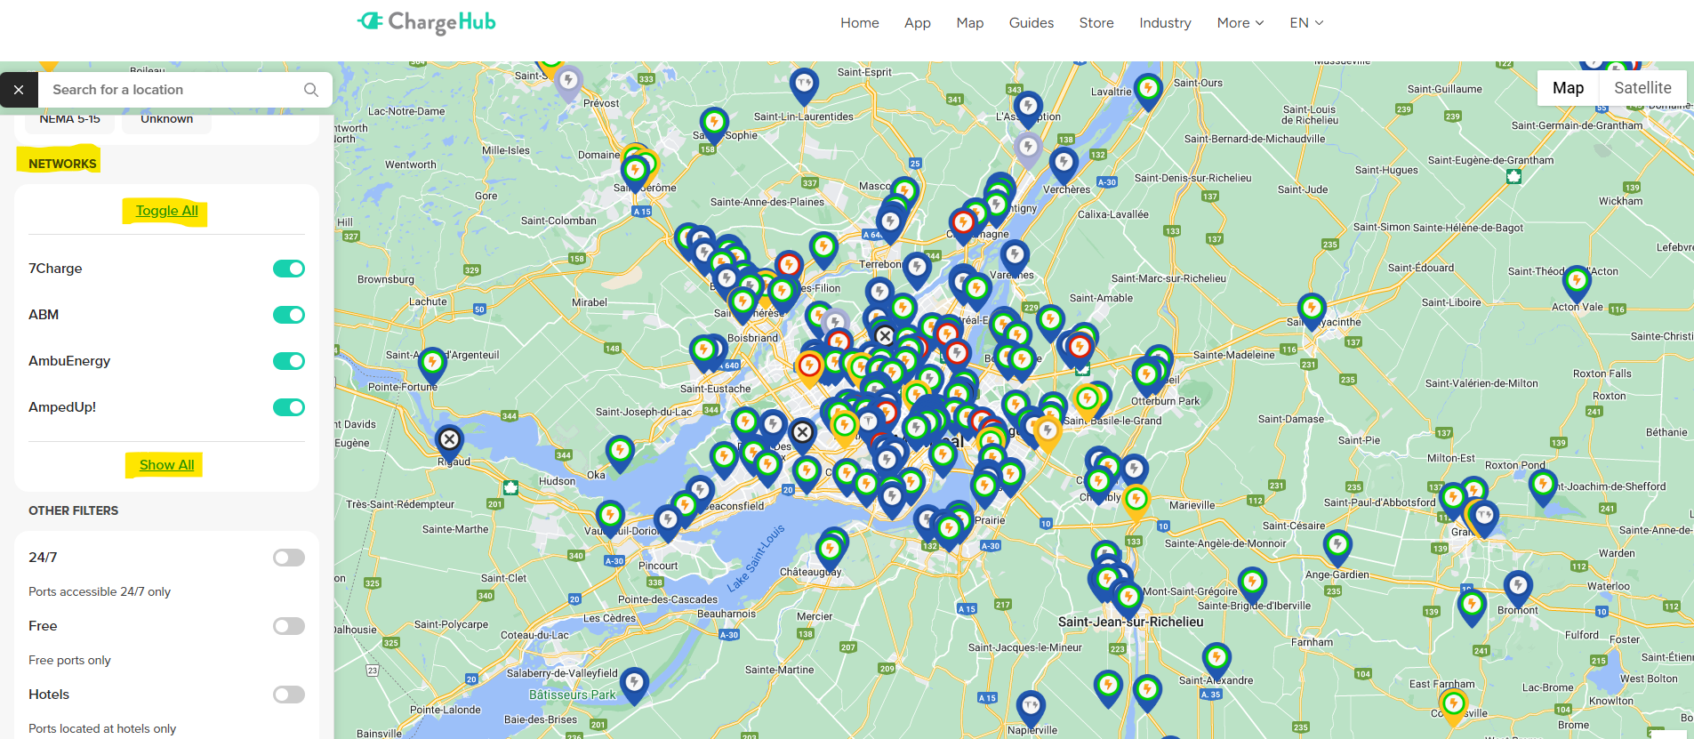This screenshot has width=1694, height=739.
Task: Click the orange pin near Marieville
Action: coord(1136,502)
